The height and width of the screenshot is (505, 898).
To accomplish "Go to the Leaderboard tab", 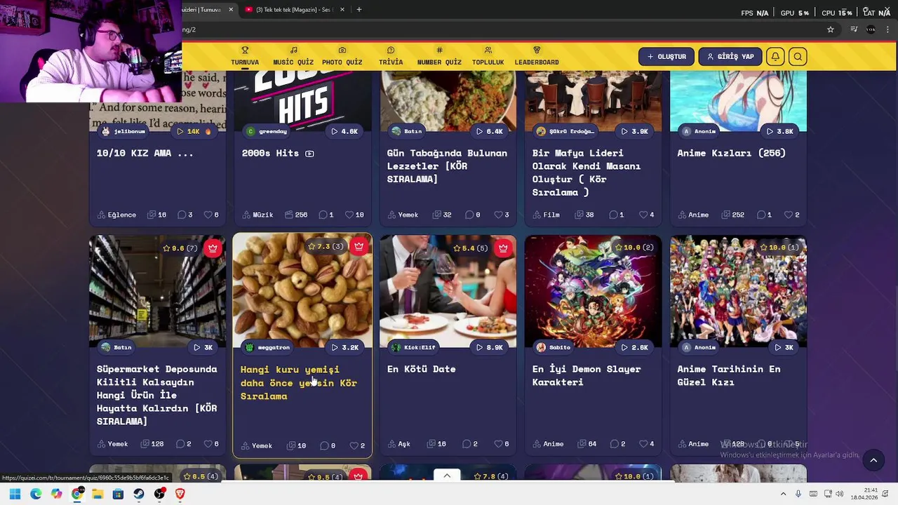I will pyautogui.click(x=537, y=56).
